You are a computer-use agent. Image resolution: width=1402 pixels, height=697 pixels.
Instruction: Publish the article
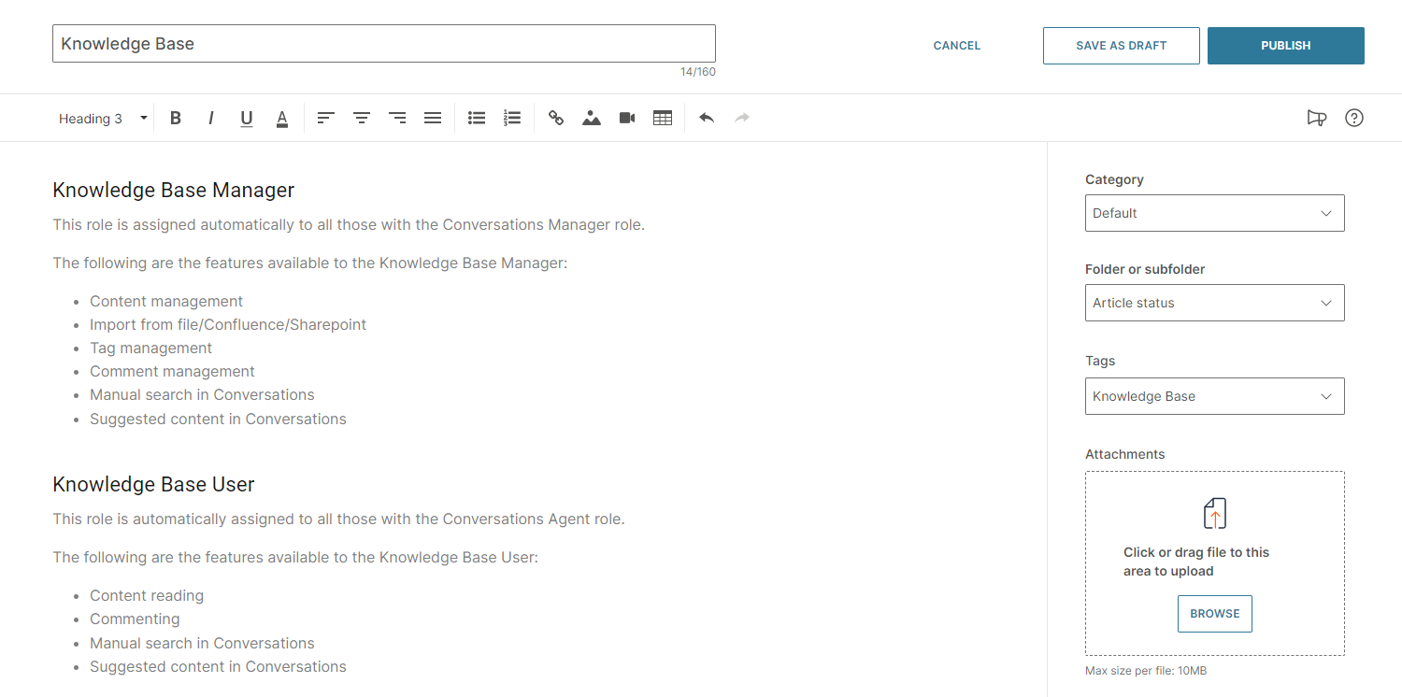pos(1286,46)
